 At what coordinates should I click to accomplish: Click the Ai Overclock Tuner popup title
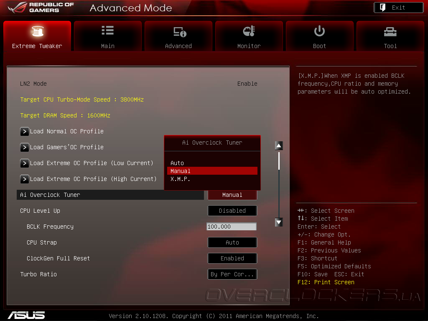coord(212,143)
